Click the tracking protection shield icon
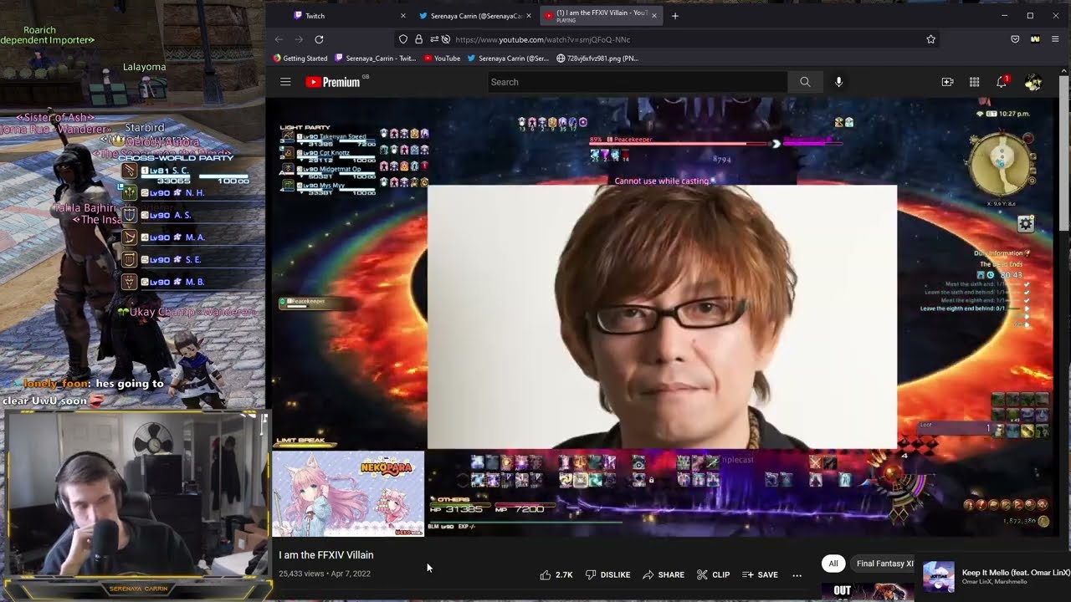Image resolution: width=1071 pixels, height=602 pixels. [x=403, y=39]
